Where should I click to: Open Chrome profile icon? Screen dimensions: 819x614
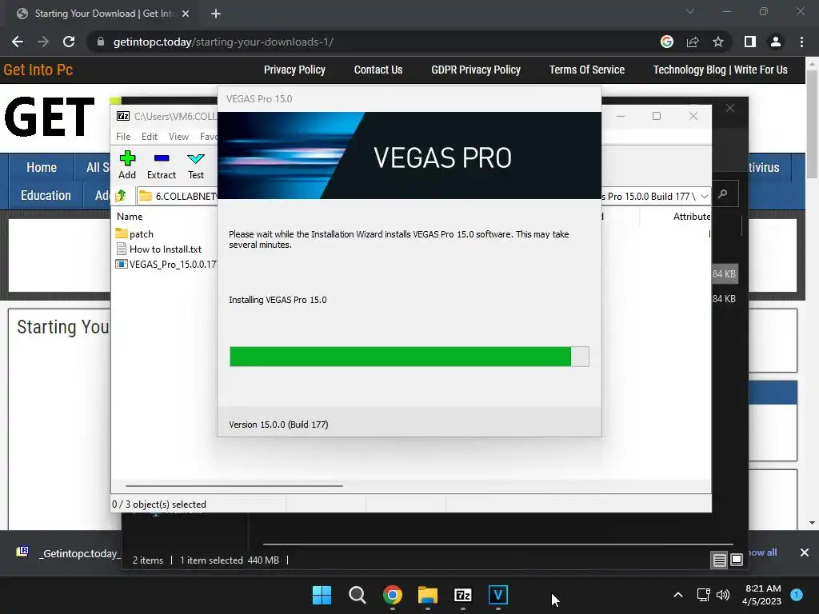[776, 42]
